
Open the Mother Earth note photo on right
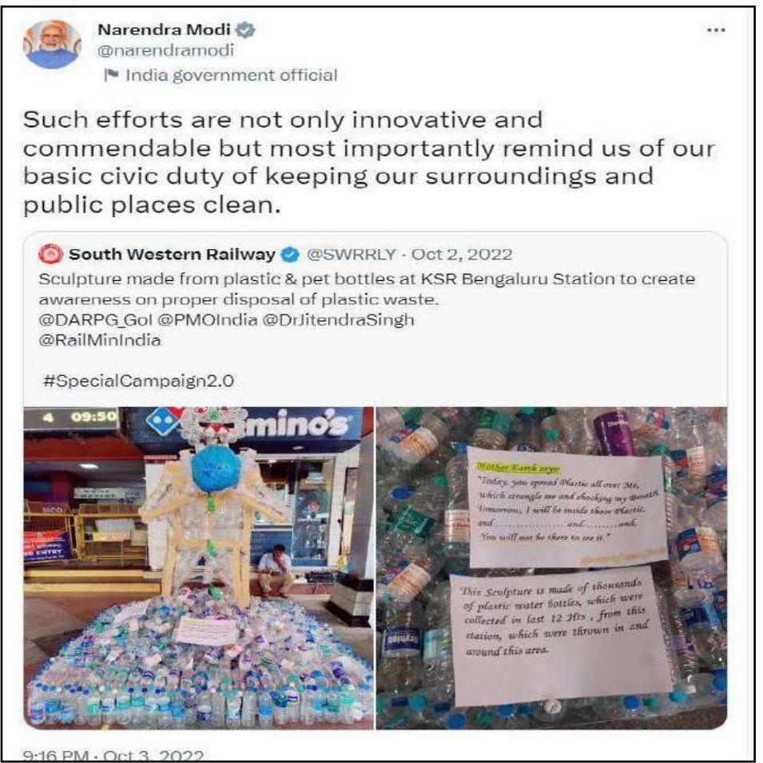[551, 568]
